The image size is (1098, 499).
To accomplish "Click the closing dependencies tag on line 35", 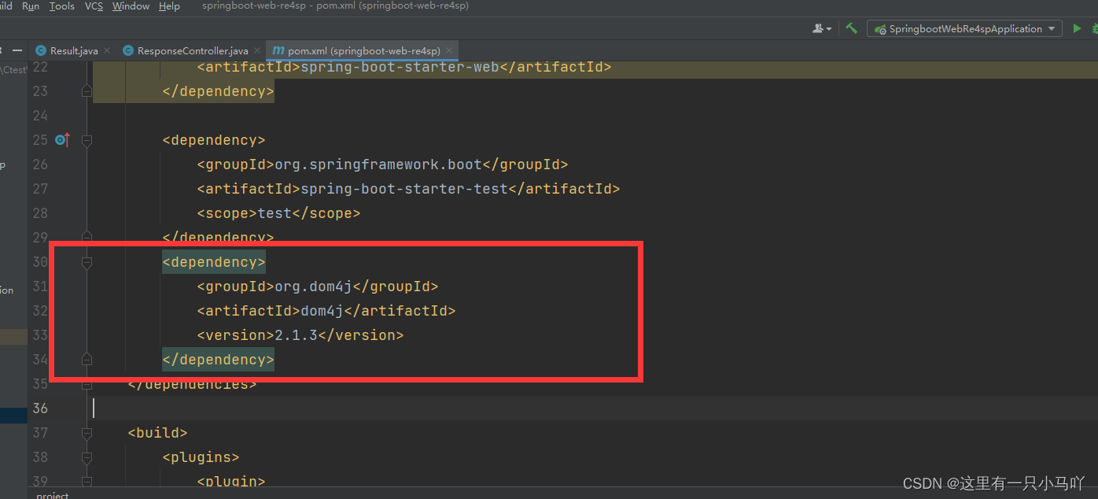I will pyautogui.click(x=192, y=384).
